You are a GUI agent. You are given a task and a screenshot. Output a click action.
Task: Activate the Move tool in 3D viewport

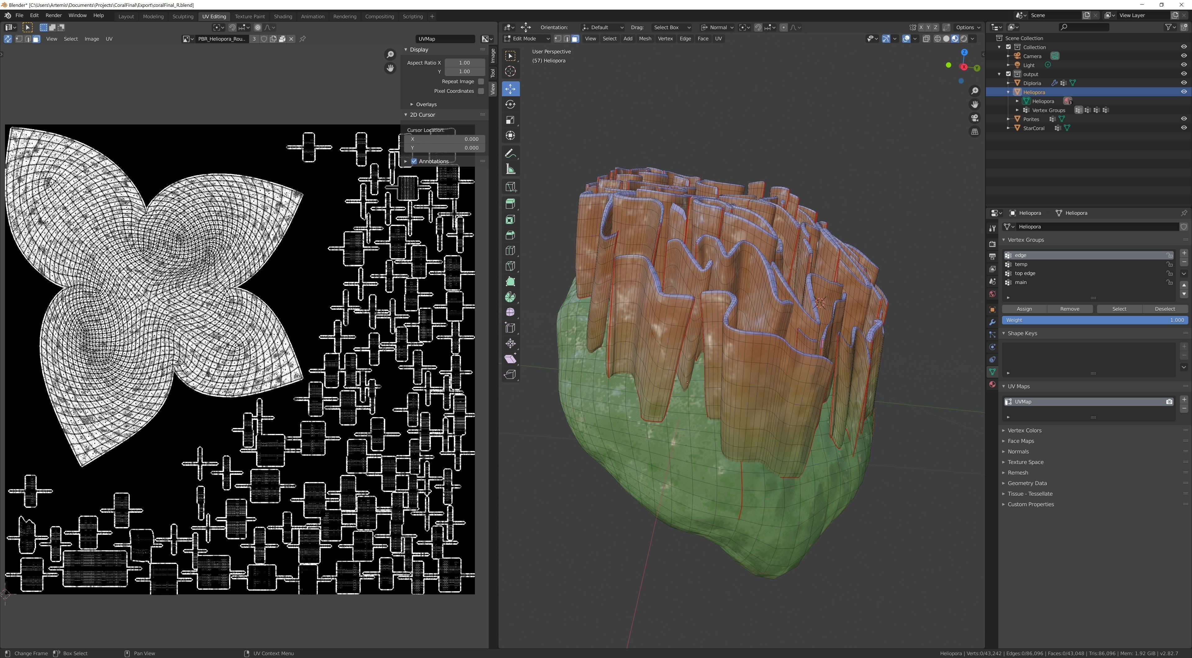pos(510,89)
